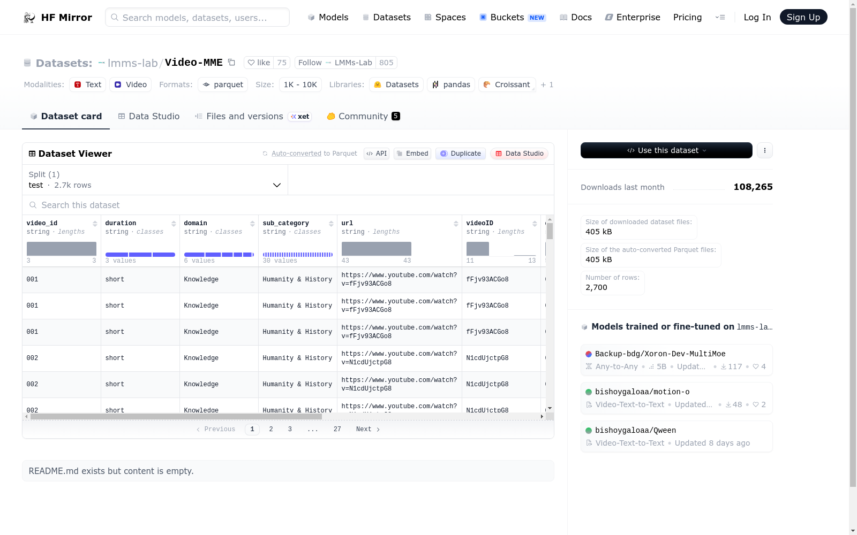The image size is (857, 535).
Task: Click the Next page button
Action: coord(368,429)
